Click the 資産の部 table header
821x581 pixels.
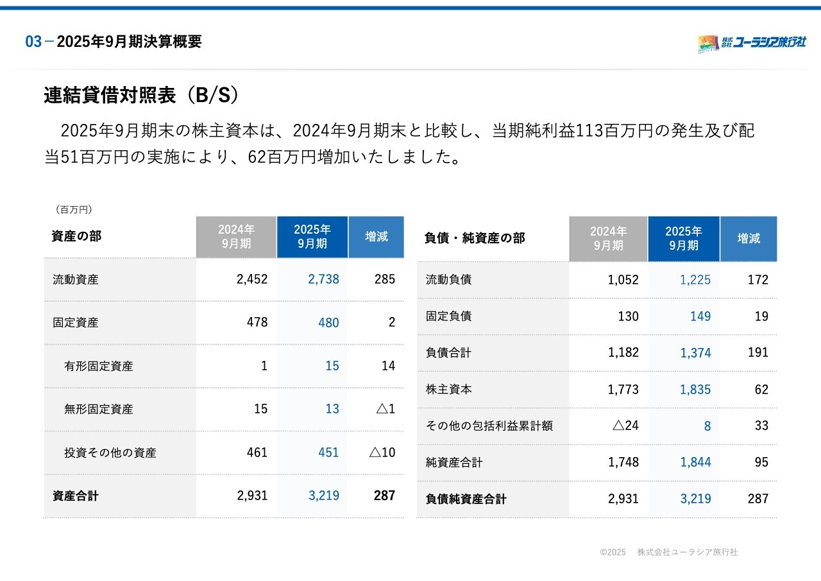(x=76, y=236)
